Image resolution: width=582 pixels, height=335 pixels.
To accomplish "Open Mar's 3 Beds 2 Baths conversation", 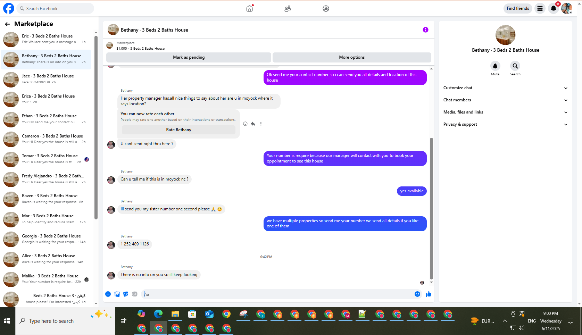I will [x=47, y=219].
